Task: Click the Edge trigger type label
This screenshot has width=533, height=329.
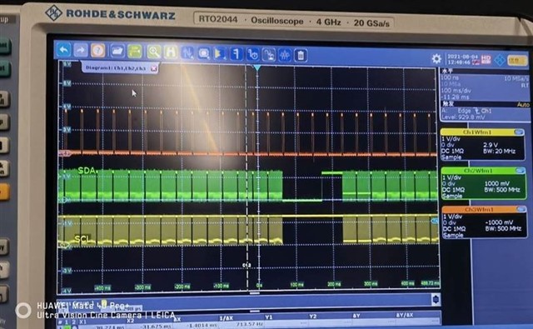Action: pos(464,111)
